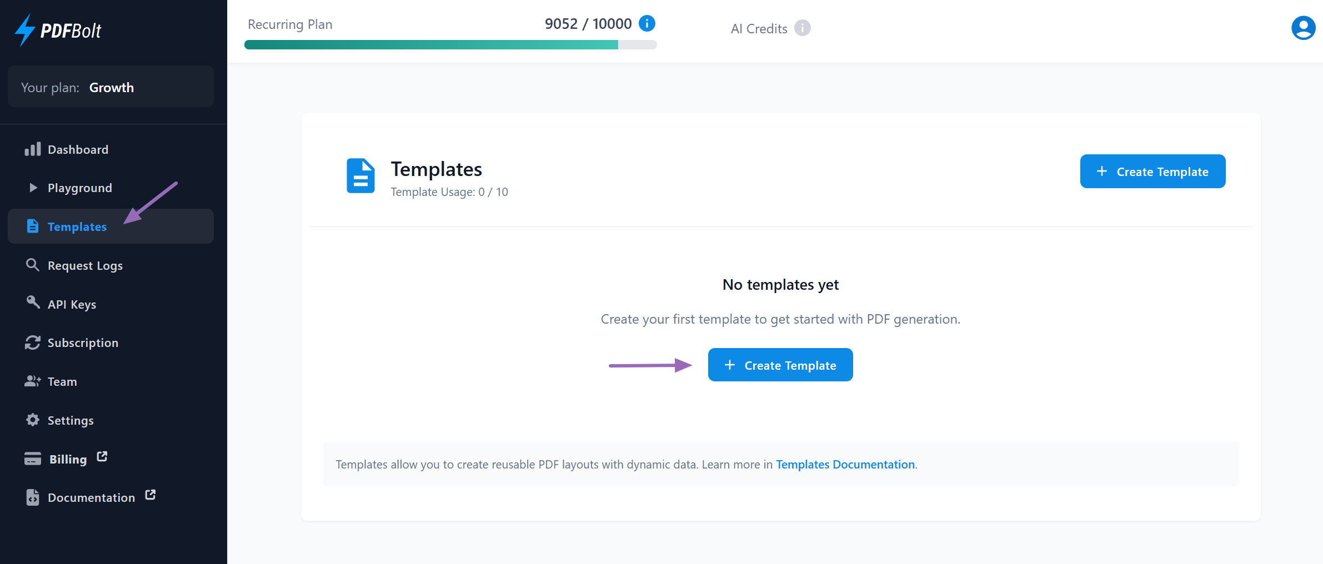Select the Dashboard sidebar icon

(x=33, y=149)
